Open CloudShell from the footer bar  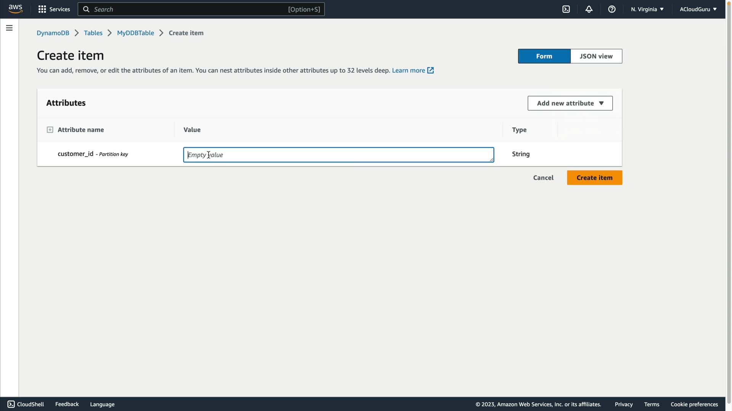26,404
